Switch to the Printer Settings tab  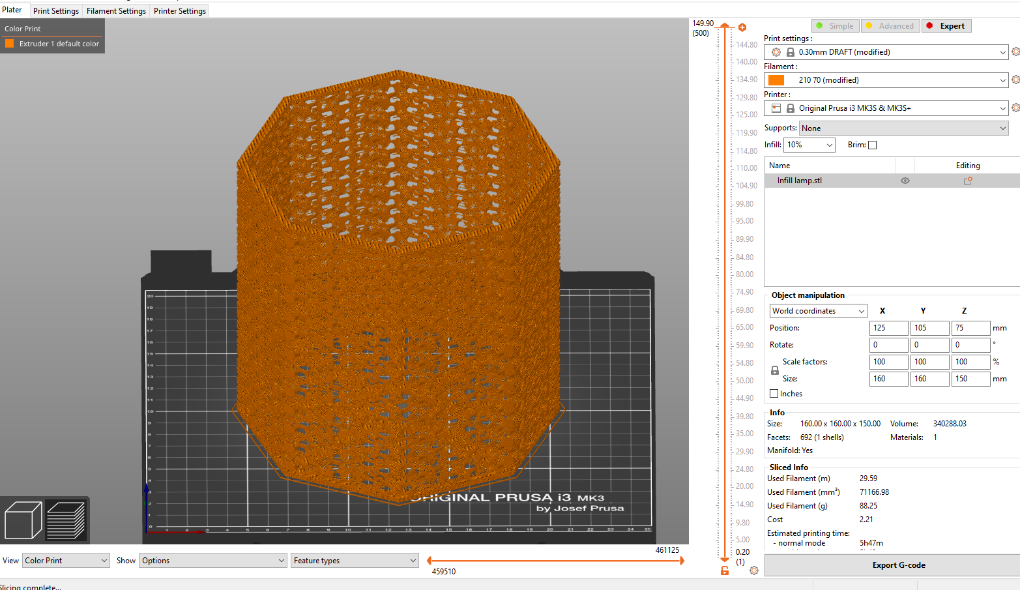tap(179, 10)
